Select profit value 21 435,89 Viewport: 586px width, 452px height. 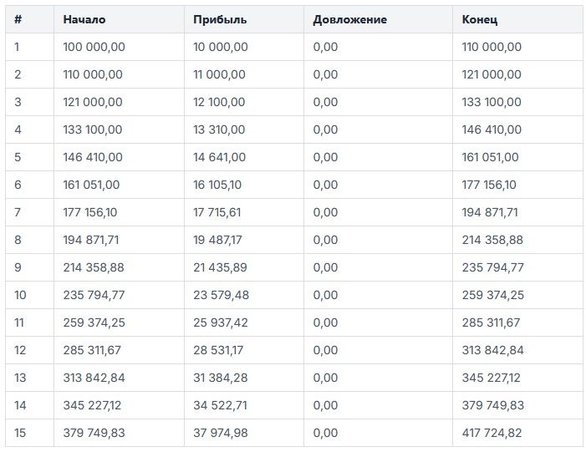219,267
